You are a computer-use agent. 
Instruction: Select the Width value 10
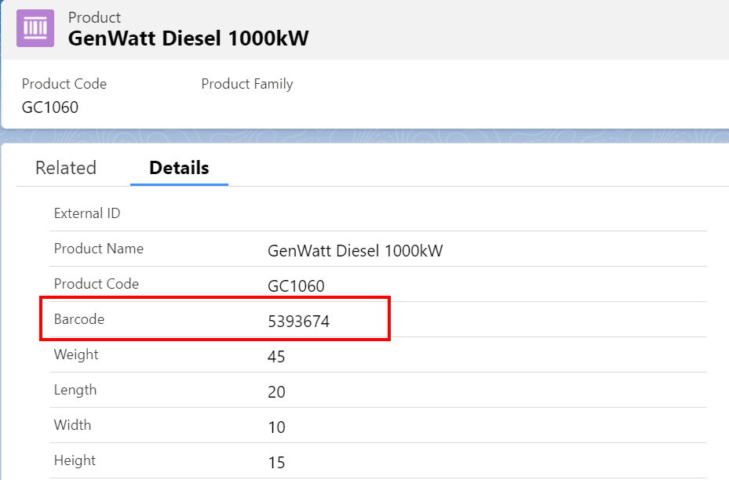tap(276, 427)
